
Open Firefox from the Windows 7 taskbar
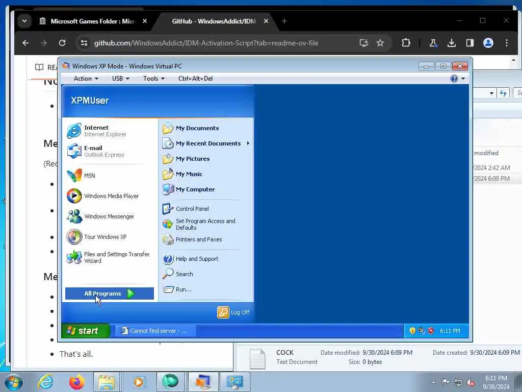point(77,382)
